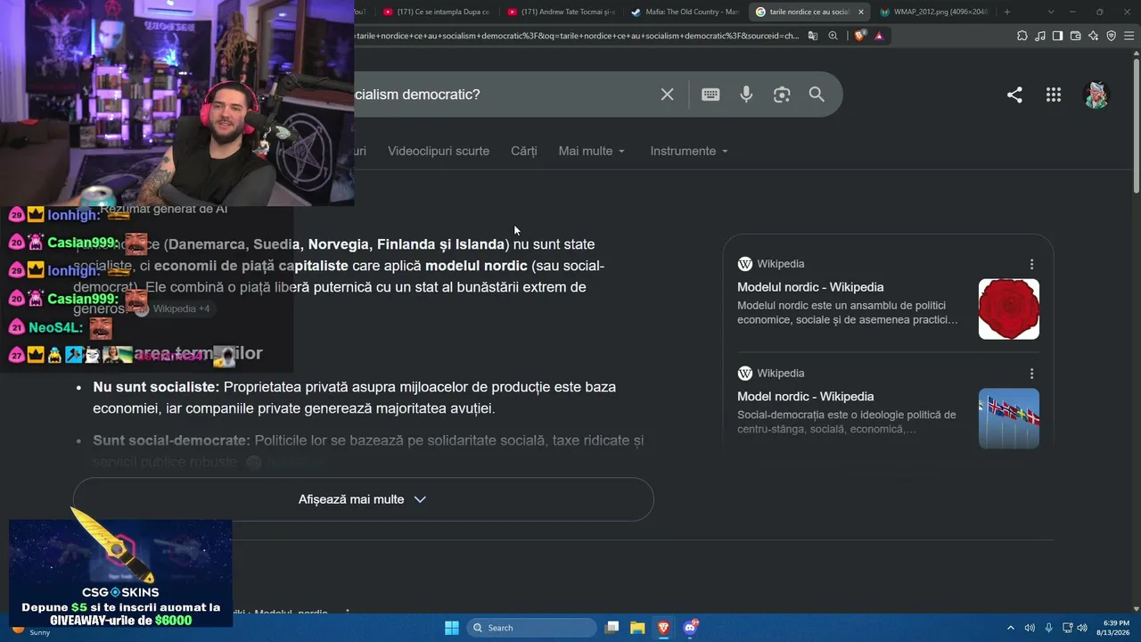1141x642 pixels.
Task: Open the Brave Shields lion icon
Action: tap(859, 36)
